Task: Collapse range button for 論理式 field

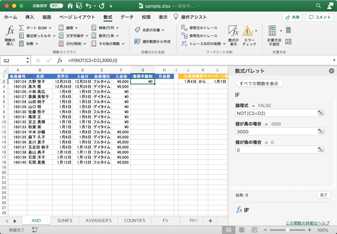Action: coord(320,113)
